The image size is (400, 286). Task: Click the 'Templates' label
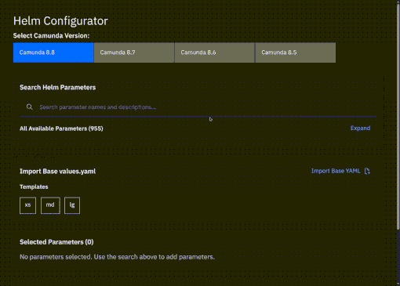click(x=34, y=186)
